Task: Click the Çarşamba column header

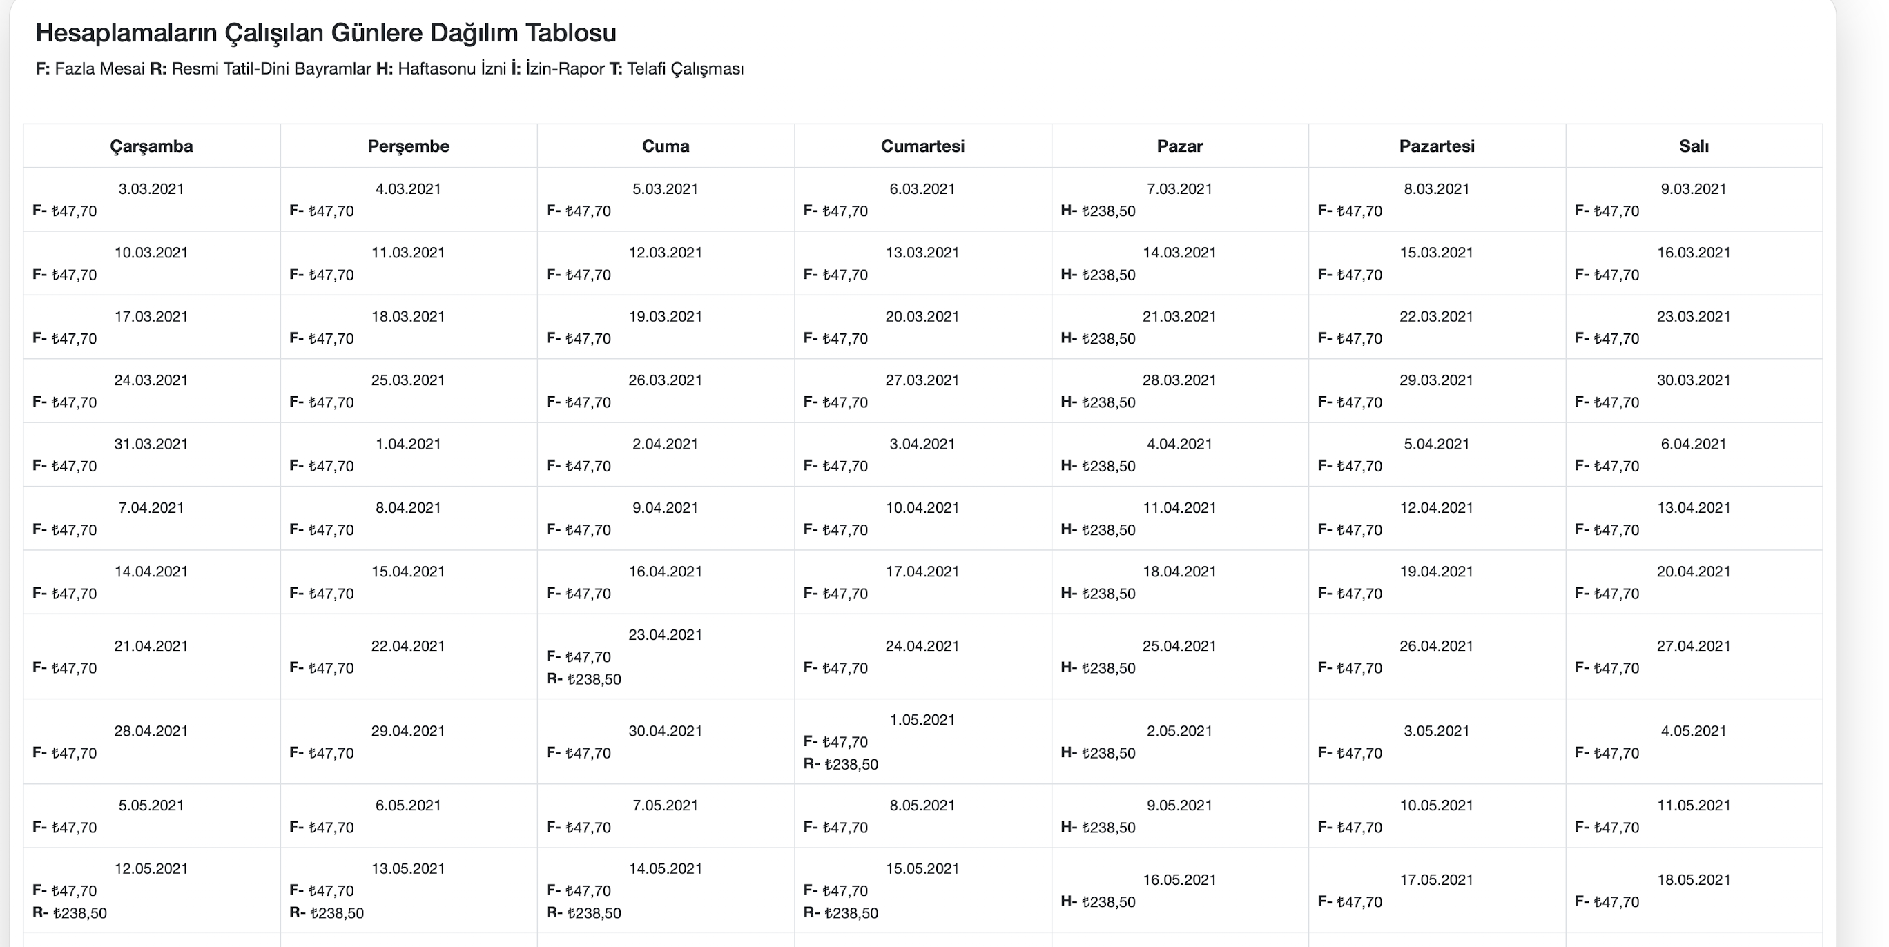Action: point(151,146)
